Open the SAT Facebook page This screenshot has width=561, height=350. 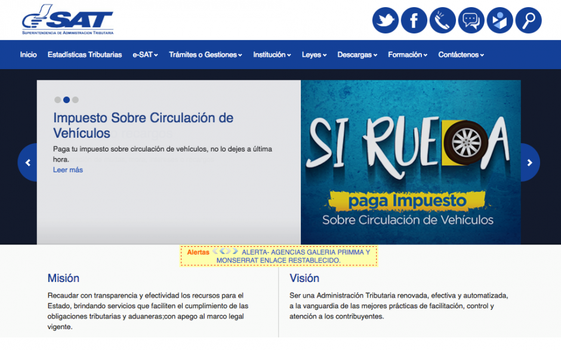point(414,20)
